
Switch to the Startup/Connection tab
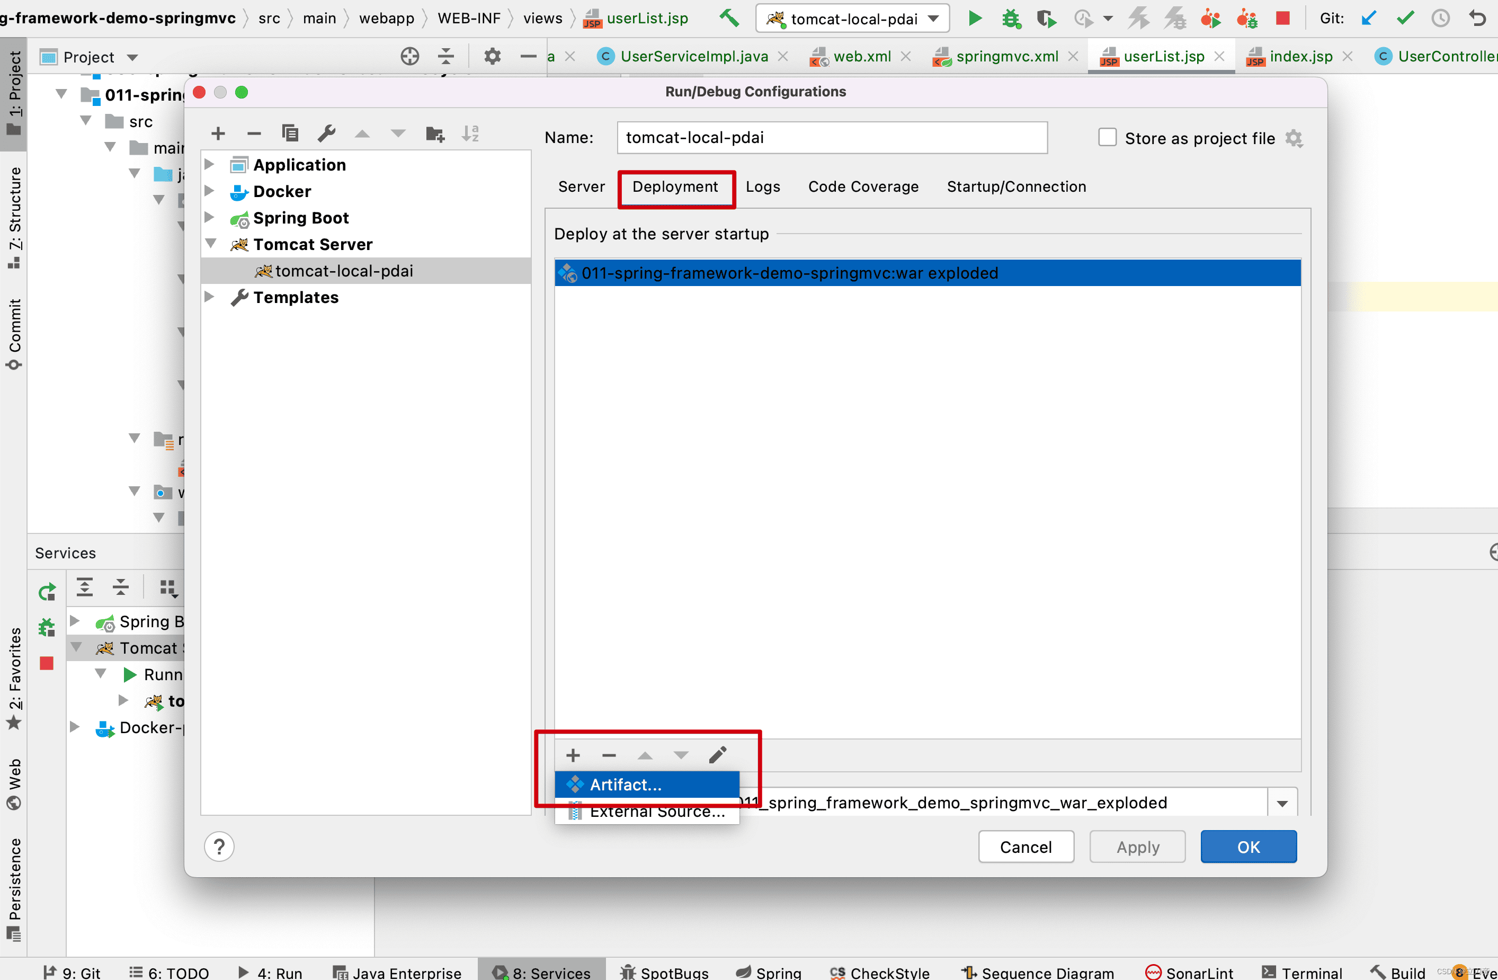coord(1016,187)
